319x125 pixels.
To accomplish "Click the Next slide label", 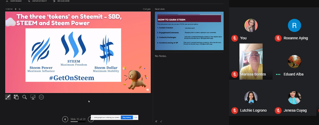I will tap(160, 9).
